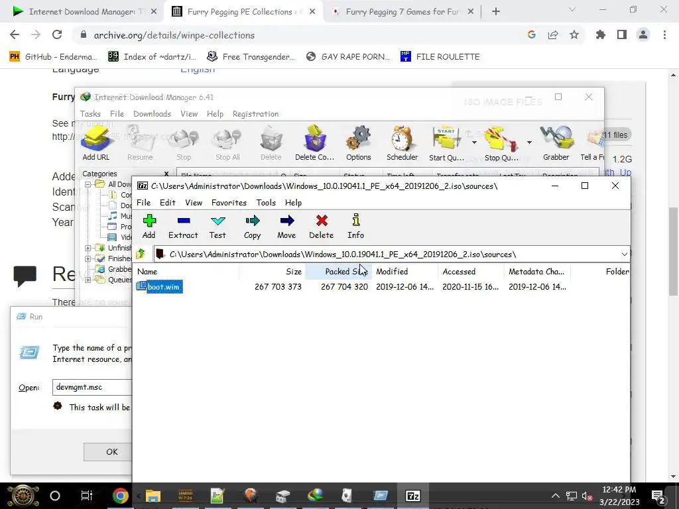Bookmark this page with the star icon
Image resolution: width=679 pixels, height=509 pixels.
[574, 35]
